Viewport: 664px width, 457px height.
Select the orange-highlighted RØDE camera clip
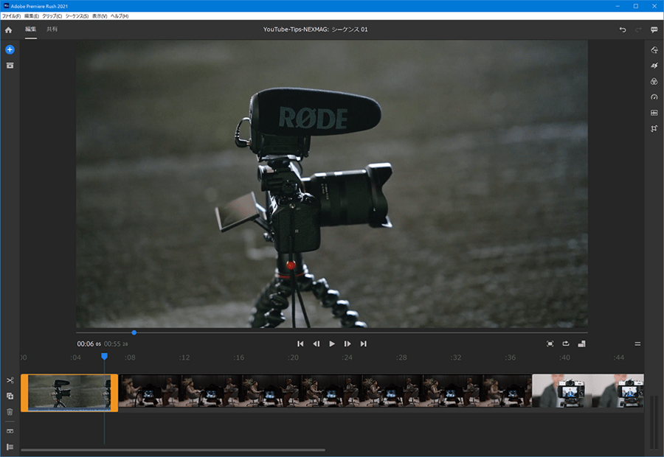click(69, 392)
